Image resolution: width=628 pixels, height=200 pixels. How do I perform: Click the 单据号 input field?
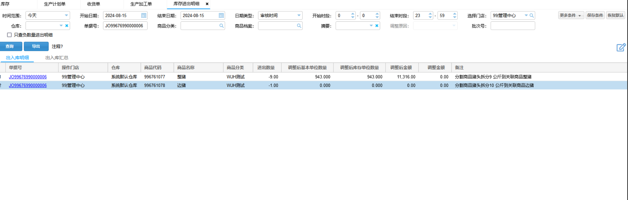[x=125, y=26]
